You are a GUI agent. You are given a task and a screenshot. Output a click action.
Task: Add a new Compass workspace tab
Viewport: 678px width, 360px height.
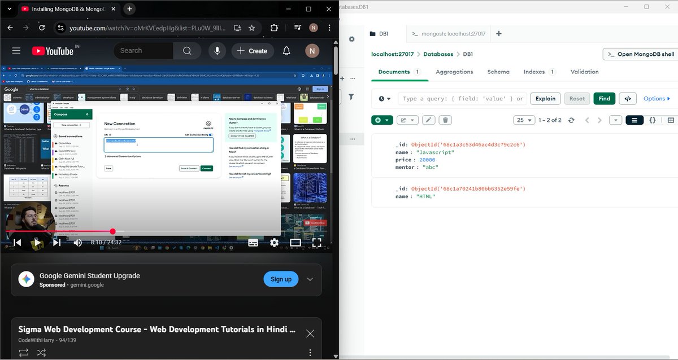tap(499, 34)
